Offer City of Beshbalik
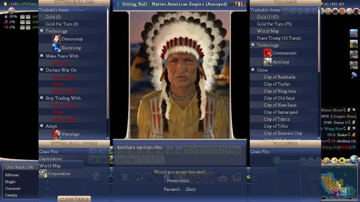Viewport: 360px width, 202px height. pos(279,77)
